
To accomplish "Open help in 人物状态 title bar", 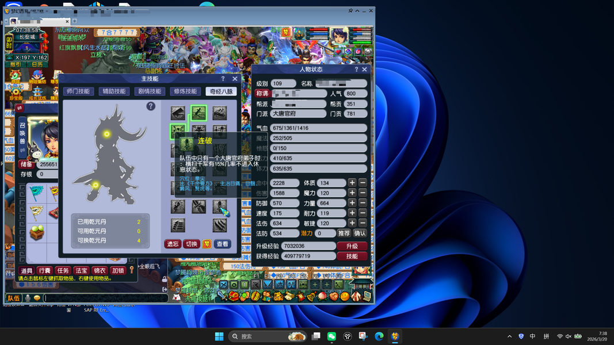I will coord(356,69).
